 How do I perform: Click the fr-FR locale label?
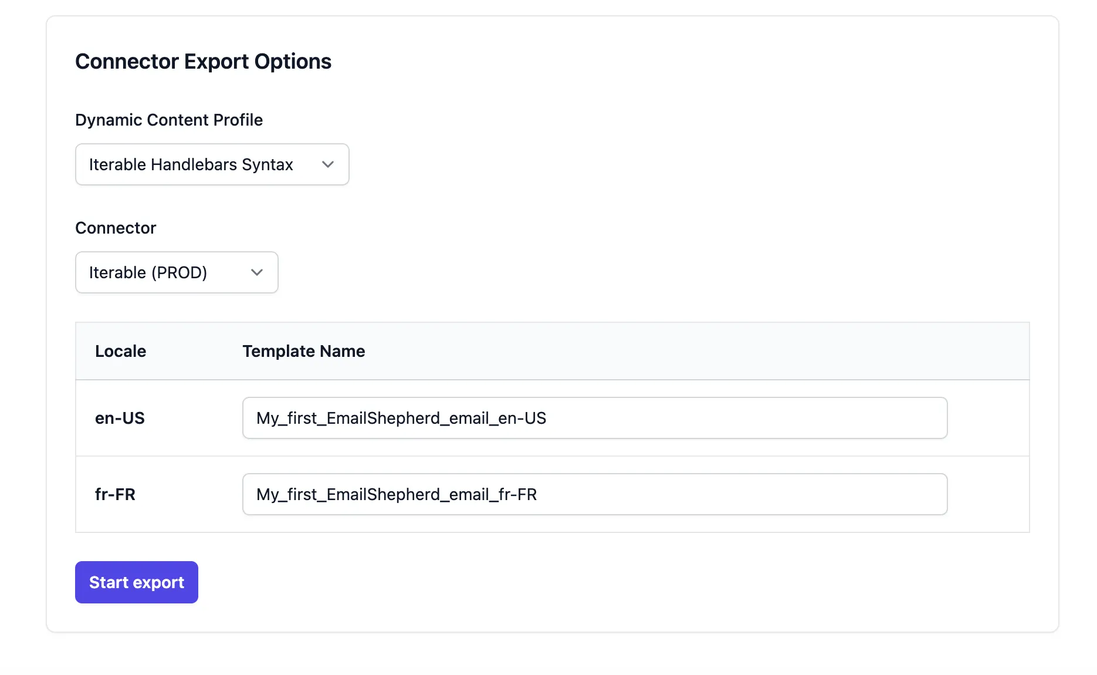(115, 494)
